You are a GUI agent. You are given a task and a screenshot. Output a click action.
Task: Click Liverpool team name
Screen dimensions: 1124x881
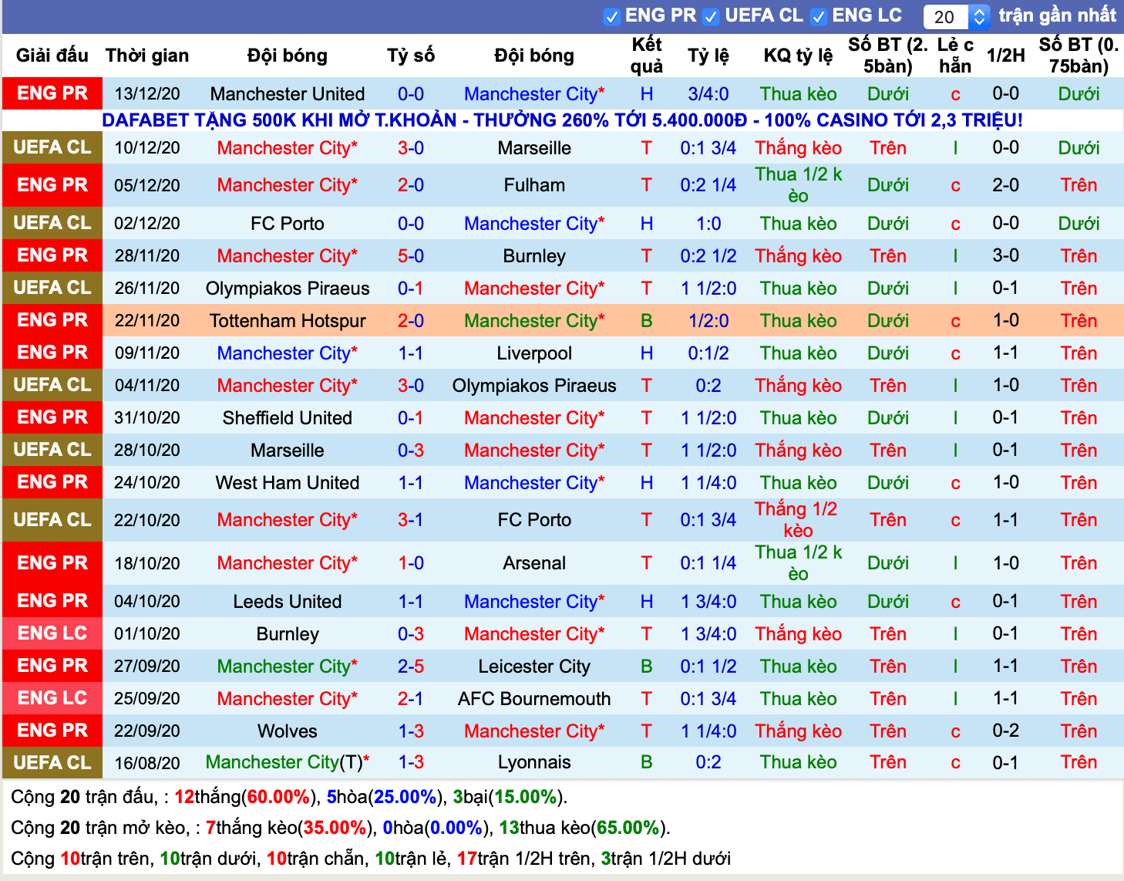click(x=534, y=353)
